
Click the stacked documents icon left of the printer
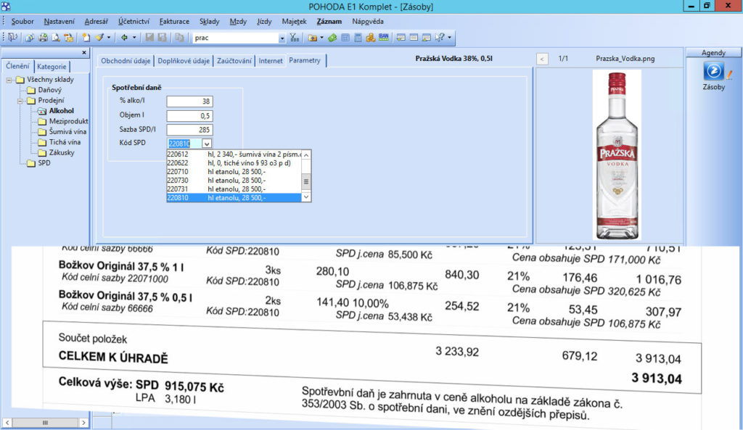[x=30, y=38]
